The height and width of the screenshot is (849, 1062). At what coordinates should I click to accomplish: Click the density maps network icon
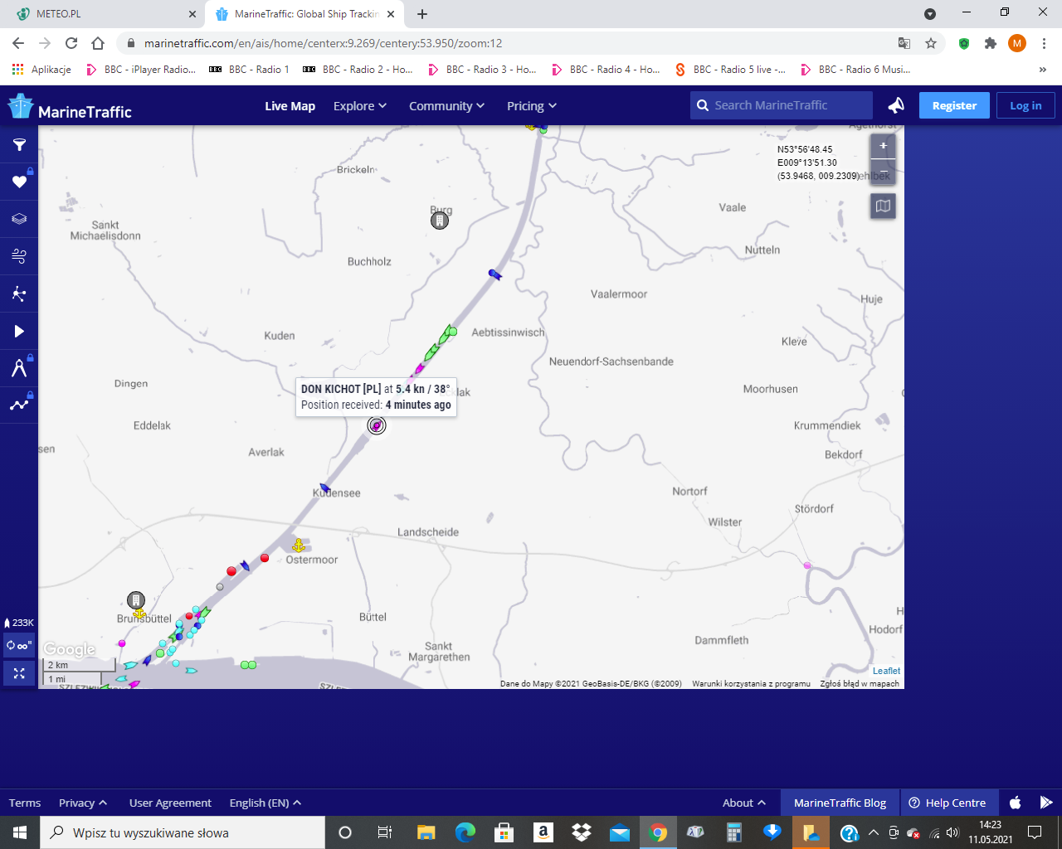(19, 294)
